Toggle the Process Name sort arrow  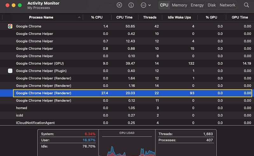point(79,17)
